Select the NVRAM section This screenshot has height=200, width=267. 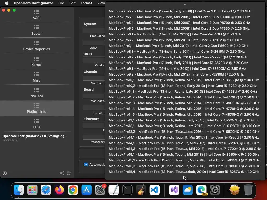pos(37,93)
